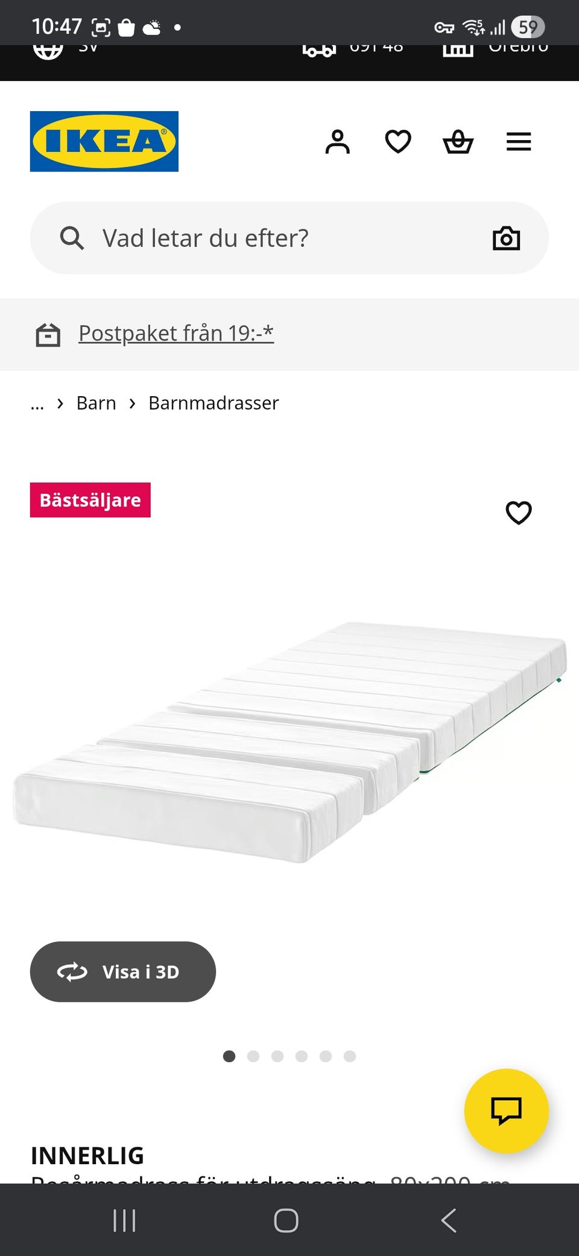Open the yellow chat support button
This screenshot has width=579, height=1256.
pyautogui.click(x=506, y=1110)
